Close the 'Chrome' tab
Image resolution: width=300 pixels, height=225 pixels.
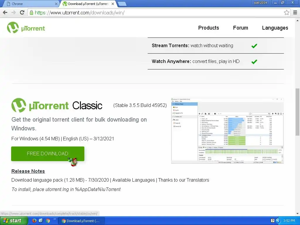pyautogui.click(x=56, y=4)
